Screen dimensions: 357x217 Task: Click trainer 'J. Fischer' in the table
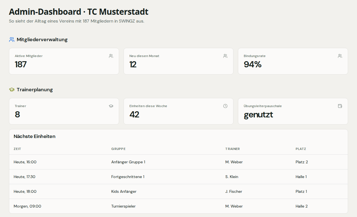point(234,191)
